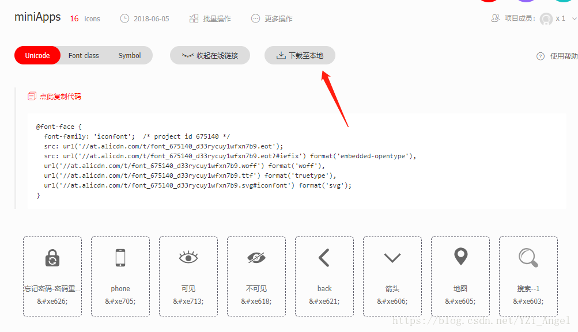The image size is (578, 332).
Task: Click the 不可见 crossed eye icon
Action: (x=256, y=258)
